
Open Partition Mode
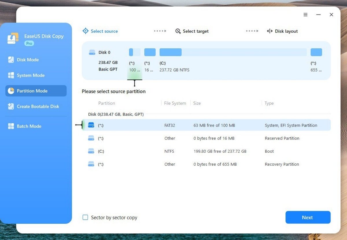36,91
